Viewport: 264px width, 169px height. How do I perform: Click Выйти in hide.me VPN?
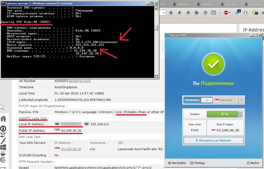click(x=253, y=163)
